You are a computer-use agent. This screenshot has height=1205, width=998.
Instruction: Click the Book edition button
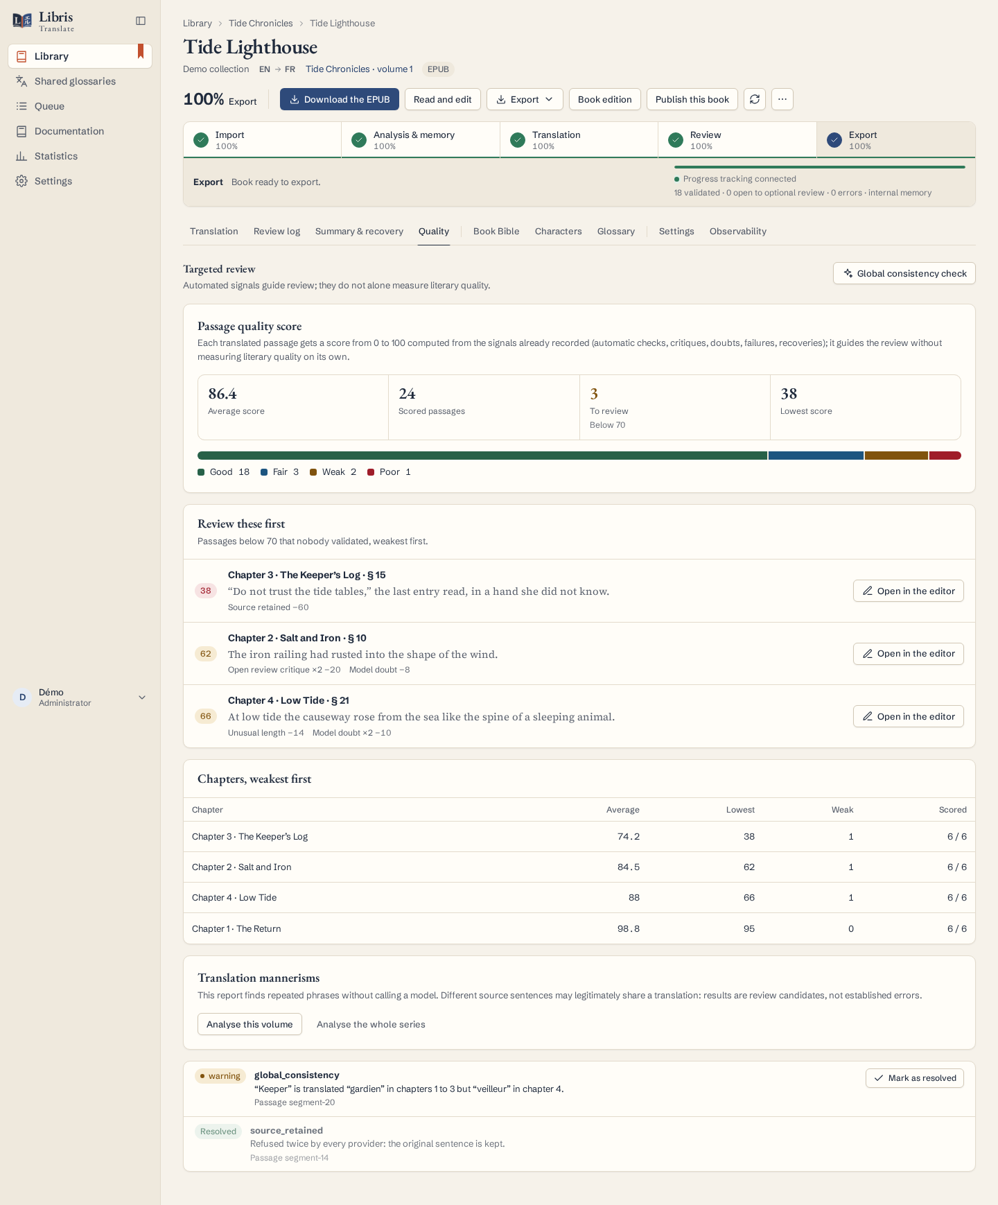(x=604, y=99)
